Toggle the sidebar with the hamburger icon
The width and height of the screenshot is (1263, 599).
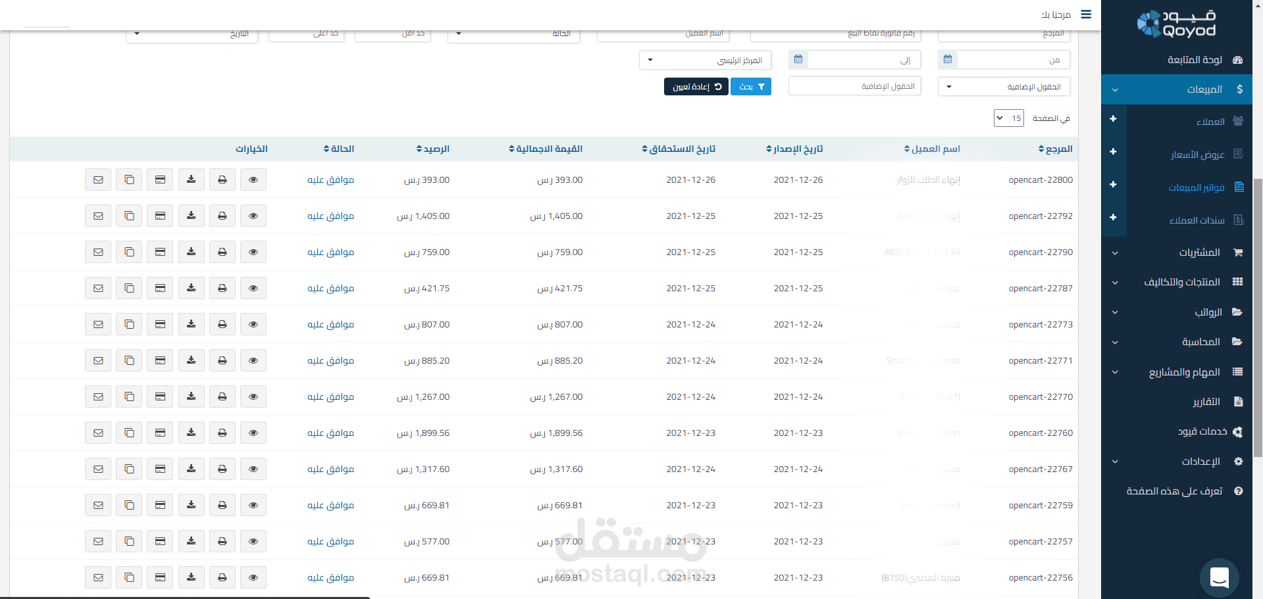click(x=1086, y=14)
